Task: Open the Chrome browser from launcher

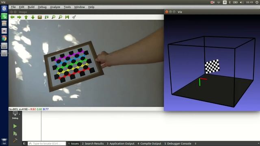Action: tap(4, 38)
